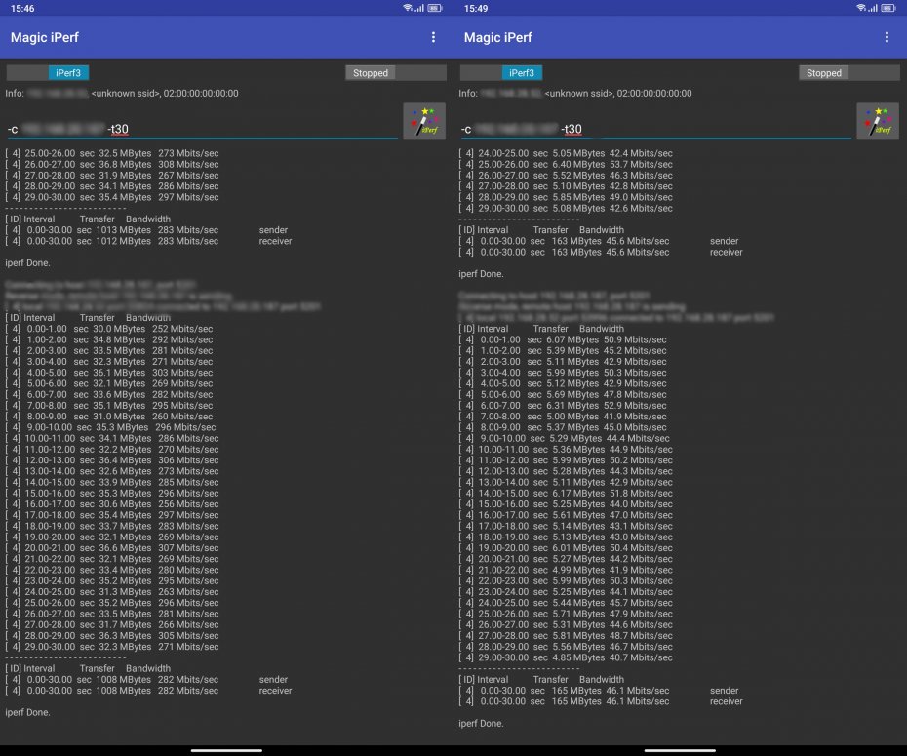Tap the Magic iPerf title on the left screen

(44, 37)
